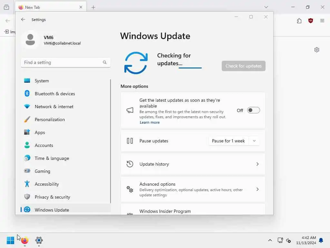Click the Firefox extensions puzzle icon
The image size is (330, 248).
pos(299,21)
